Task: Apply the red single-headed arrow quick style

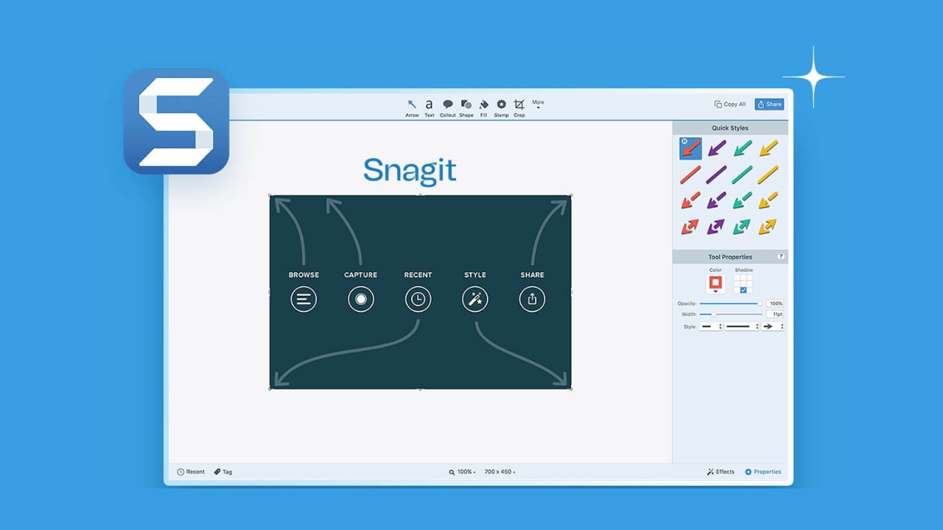Action: (x=690, y=149)
